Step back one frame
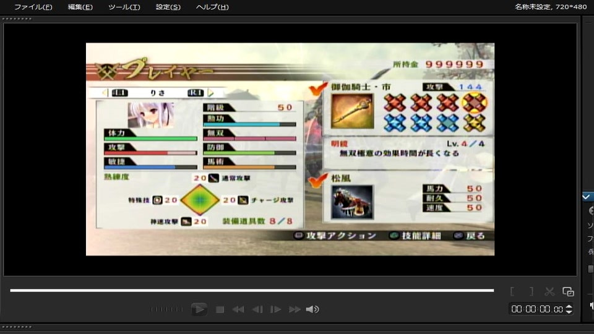 (x=257, y=310)
